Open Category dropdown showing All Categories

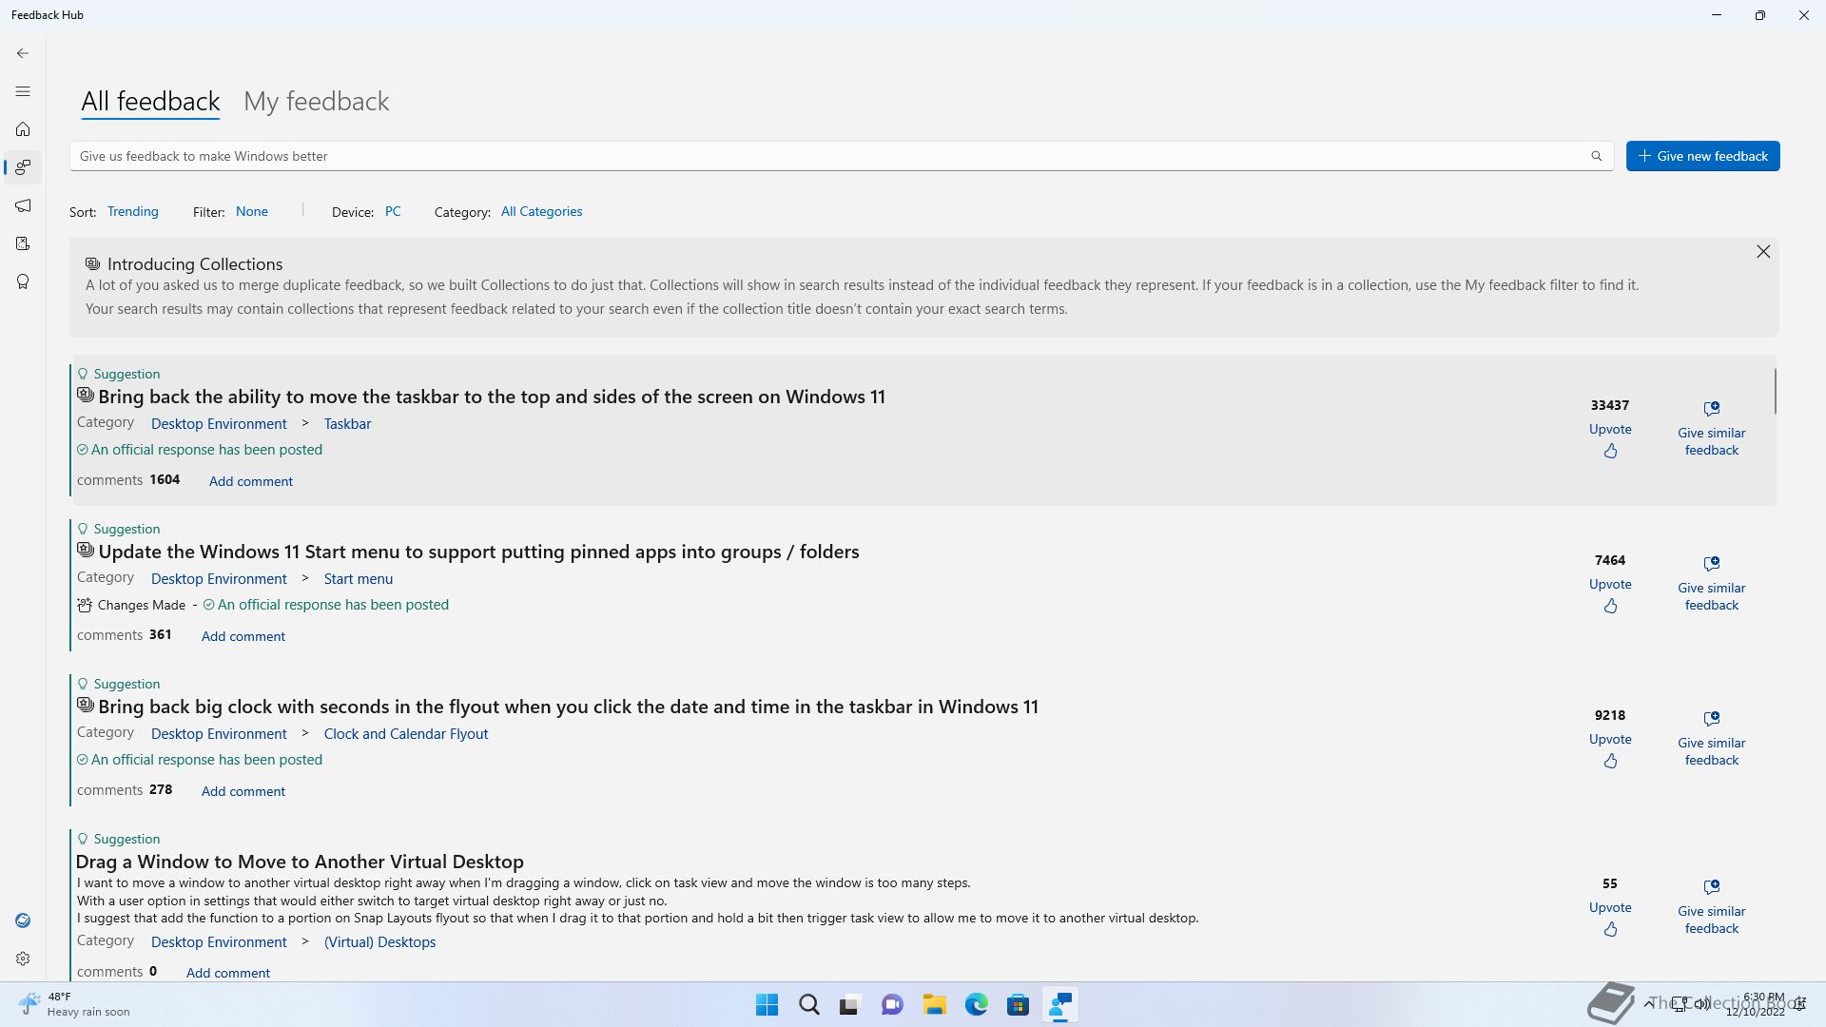click(542, 211)
